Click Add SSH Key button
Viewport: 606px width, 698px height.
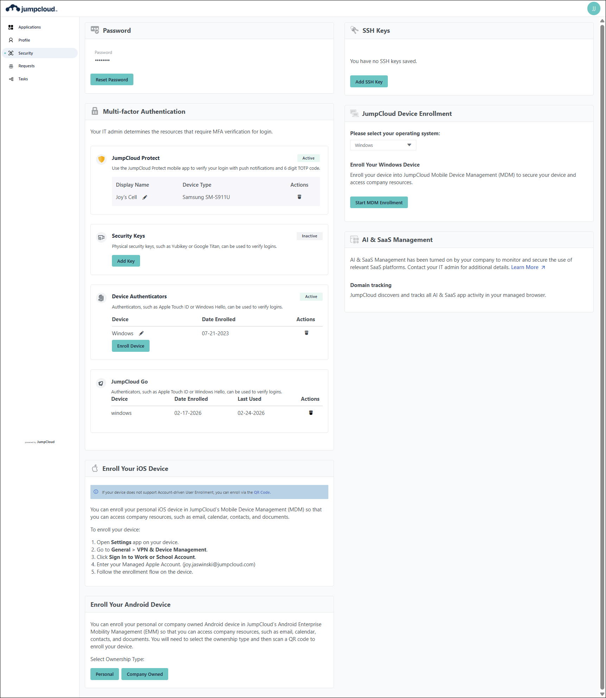pos(368,82)
